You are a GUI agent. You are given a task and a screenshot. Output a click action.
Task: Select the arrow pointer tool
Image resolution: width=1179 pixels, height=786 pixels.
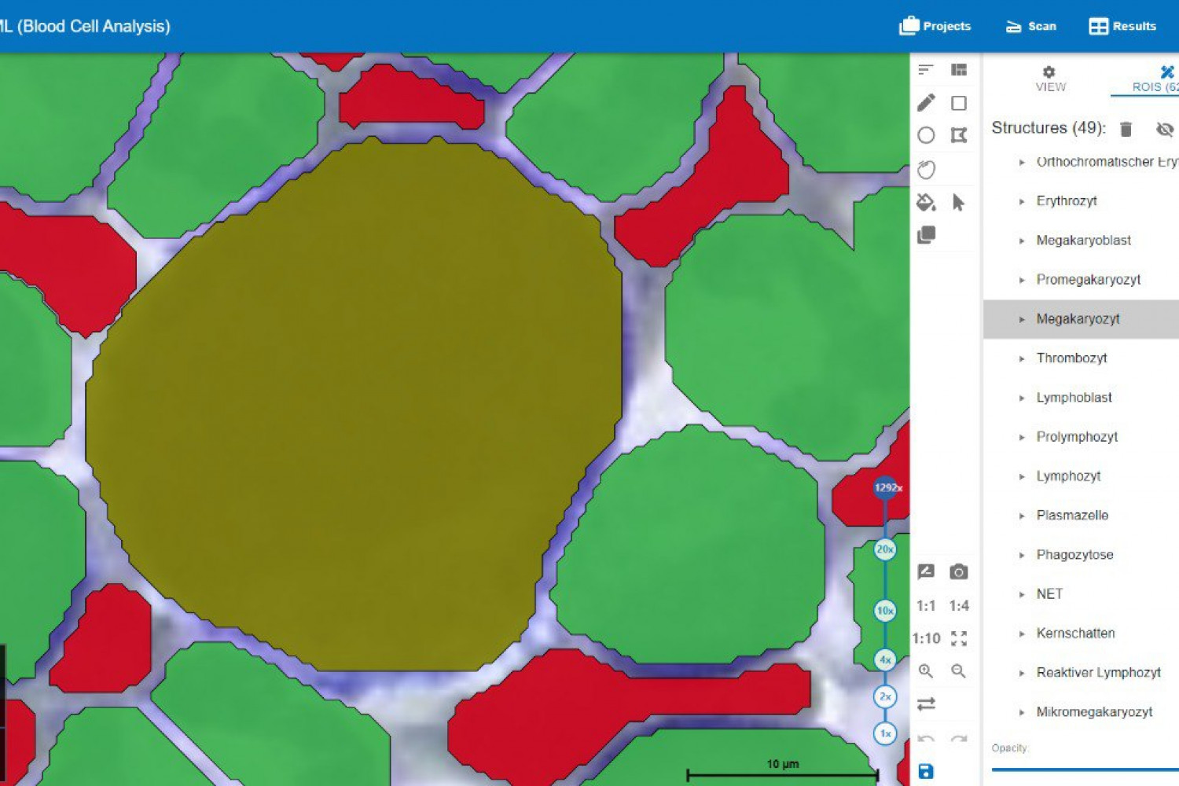pyautogui.click(x=958, y=203)
